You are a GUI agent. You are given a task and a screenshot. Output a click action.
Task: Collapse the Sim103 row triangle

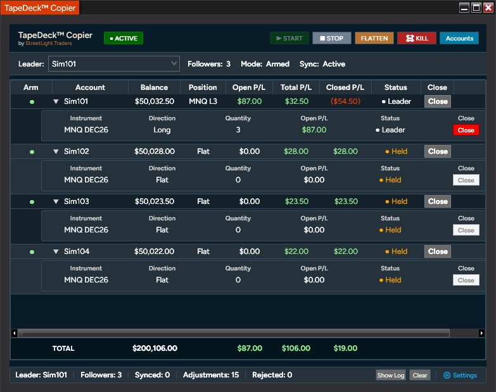(56, 201)
